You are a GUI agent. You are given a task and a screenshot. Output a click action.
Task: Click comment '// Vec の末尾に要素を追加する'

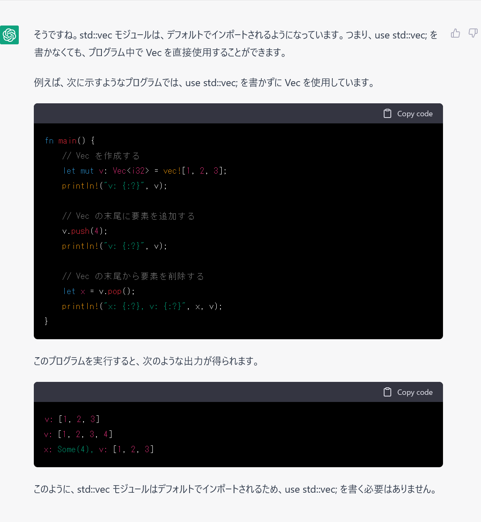click(x=128, y=216)
